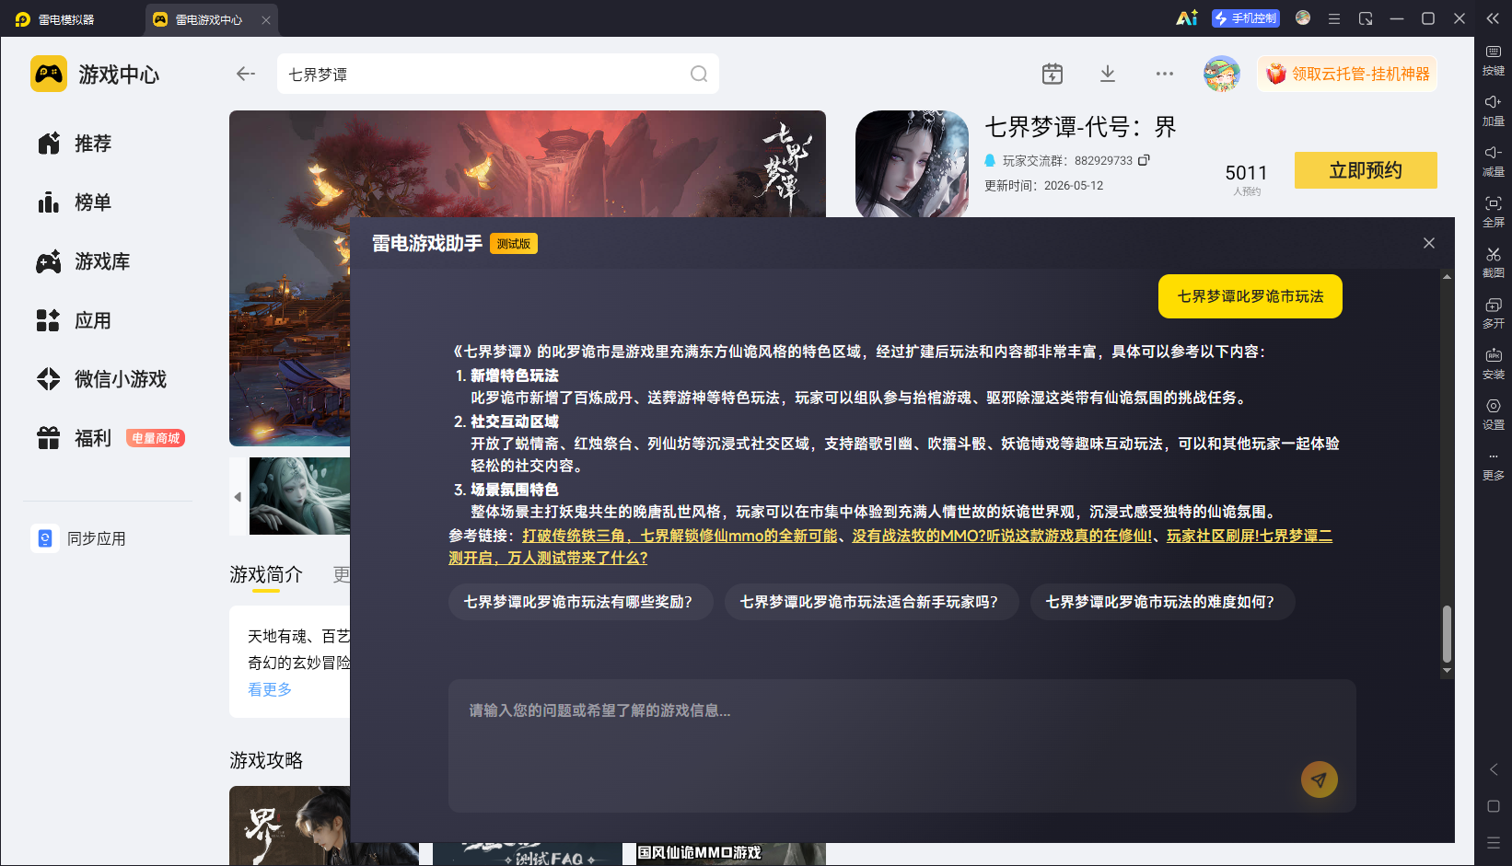Click the search magnifier icon
1512x866 pixels.
click(699, 74)
